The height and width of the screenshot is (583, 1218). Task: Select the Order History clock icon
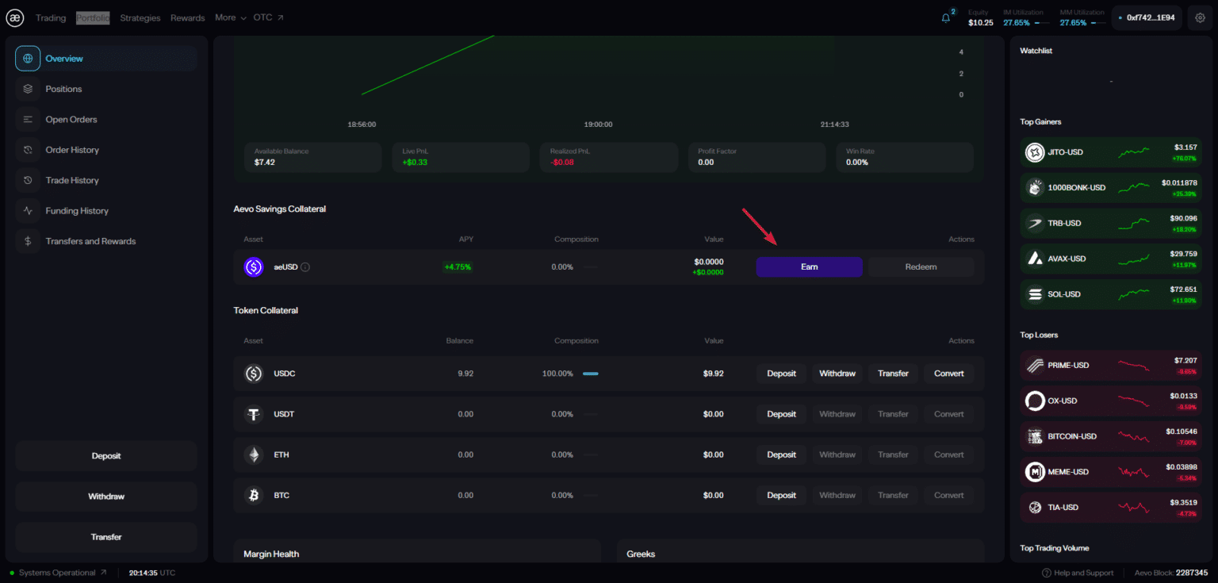(28, 149)
